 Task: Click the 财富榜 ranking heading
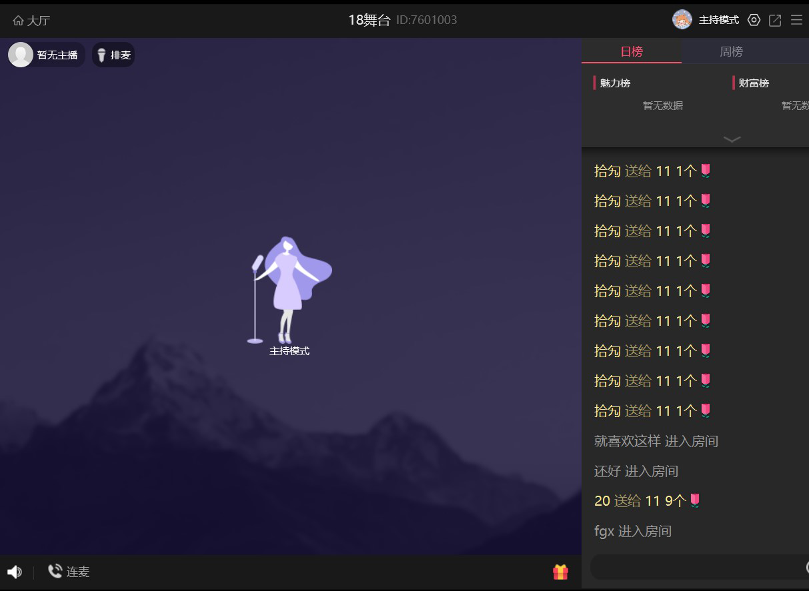pyautogui.click(x=754, y=83)
